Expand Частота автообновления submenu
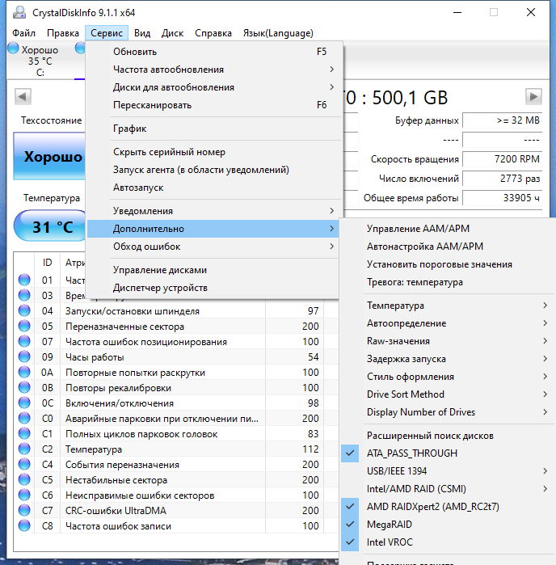The width and height of the screenshot is (556, 565). (x=213, y=70)
